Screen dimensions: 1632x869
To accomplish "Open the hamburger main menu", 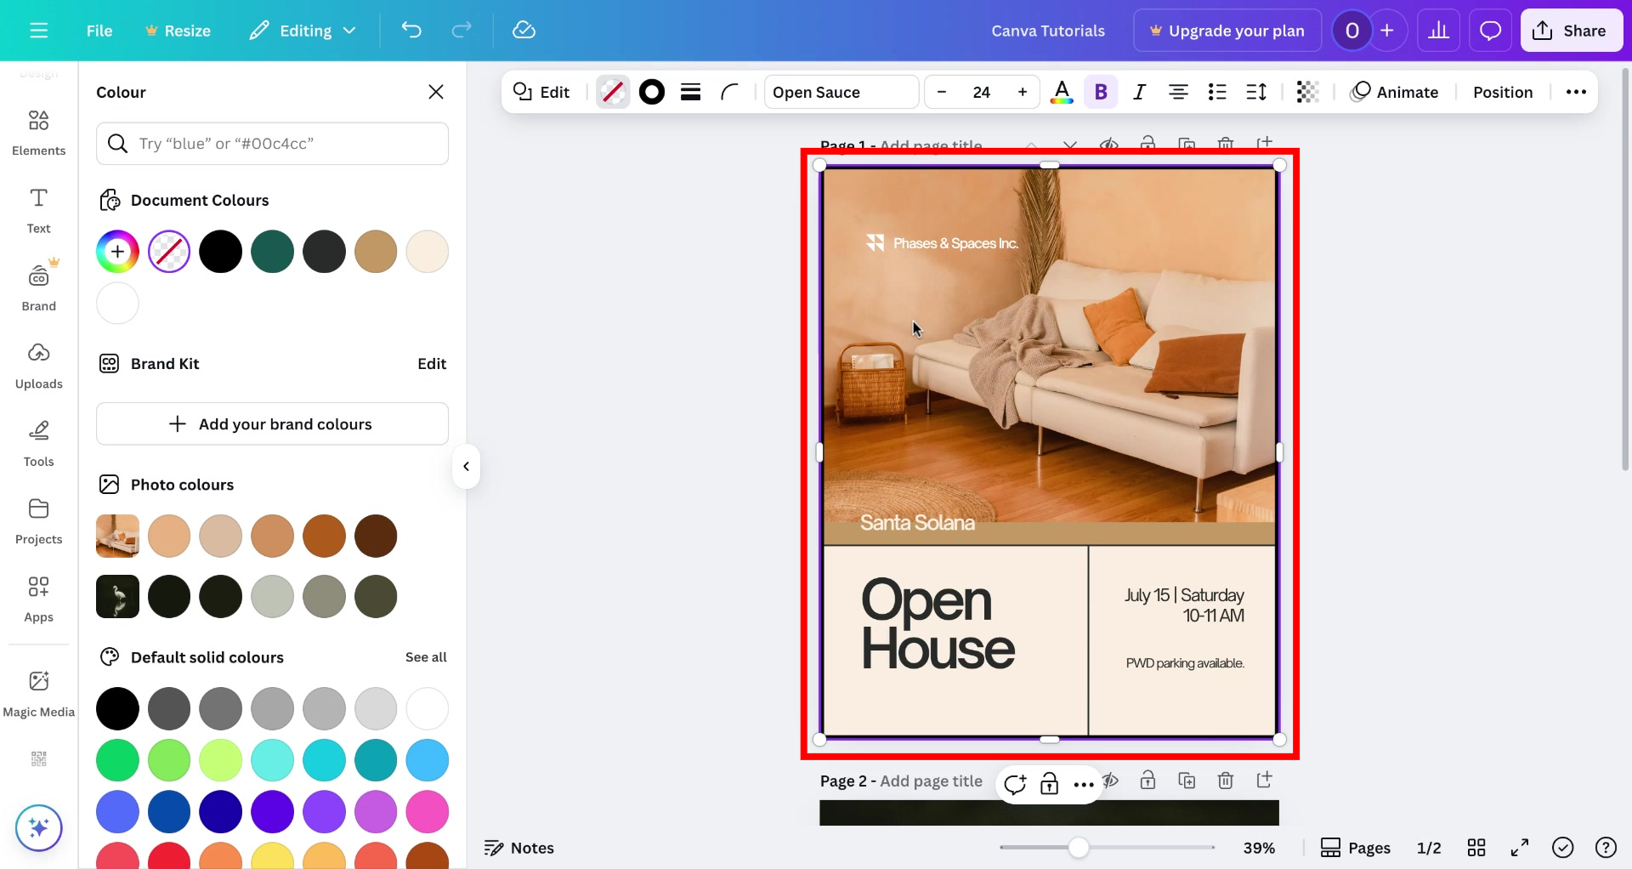I will pos(38,30).
